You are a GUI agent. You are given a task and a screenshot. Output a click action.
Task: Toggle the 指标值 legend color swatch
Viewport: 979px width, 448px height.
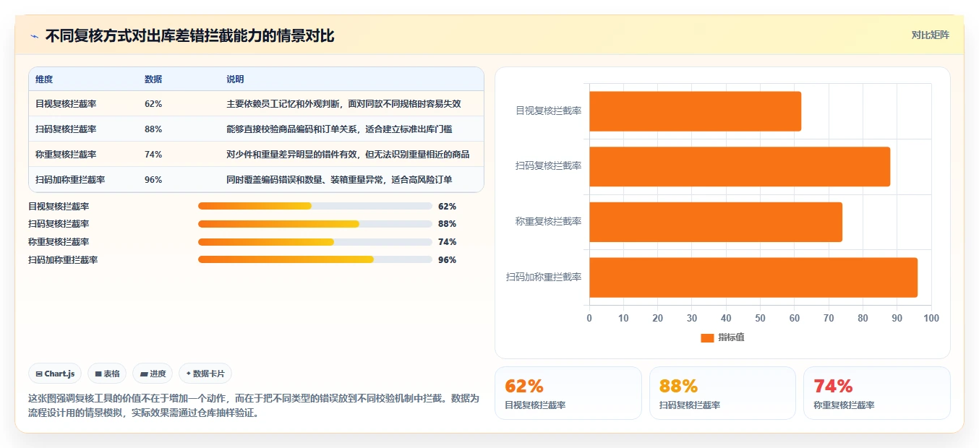click(707, 337)
